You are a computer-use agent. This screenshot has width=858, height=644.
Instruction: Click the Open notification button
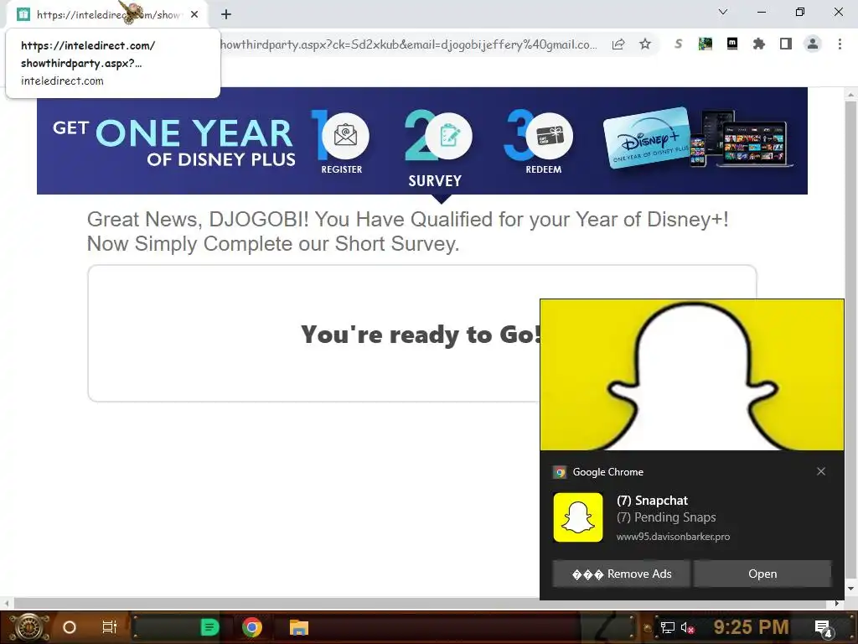762,574
